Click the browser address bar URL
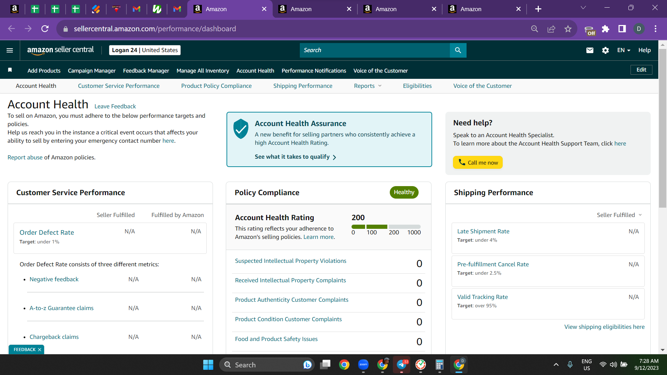The image size is (667, 375). [x=155, y=29]
